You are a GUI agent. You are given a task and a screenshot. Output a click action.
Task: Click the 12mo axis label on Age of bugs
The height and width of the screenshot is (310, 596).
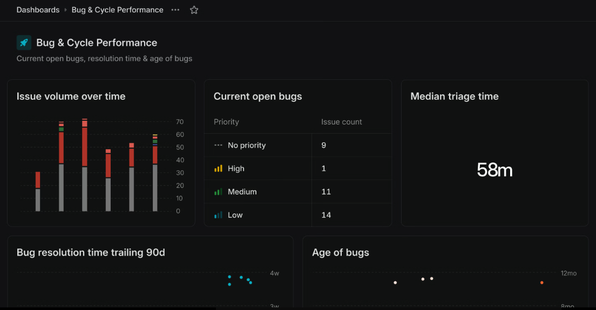(568, 273)
